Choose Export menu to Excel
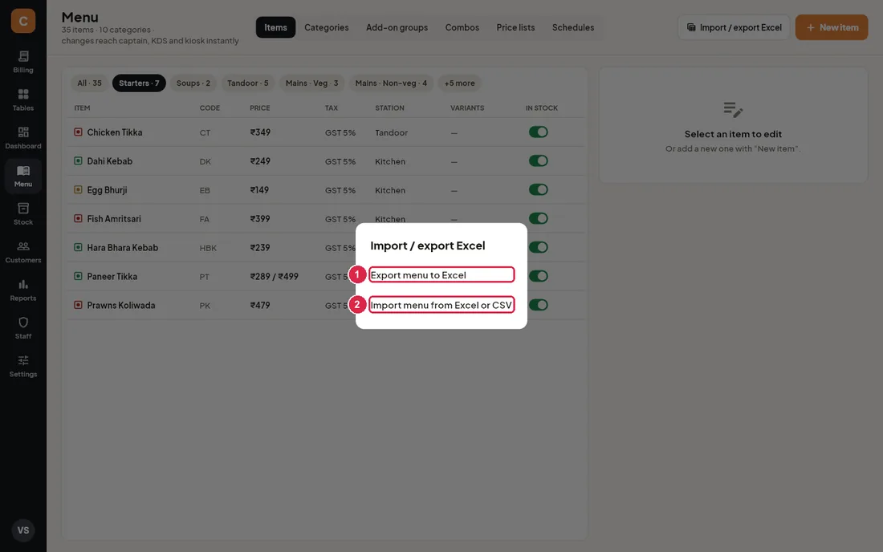The height and width of the screenshot is (552, 883). click(x=441, y=274)
